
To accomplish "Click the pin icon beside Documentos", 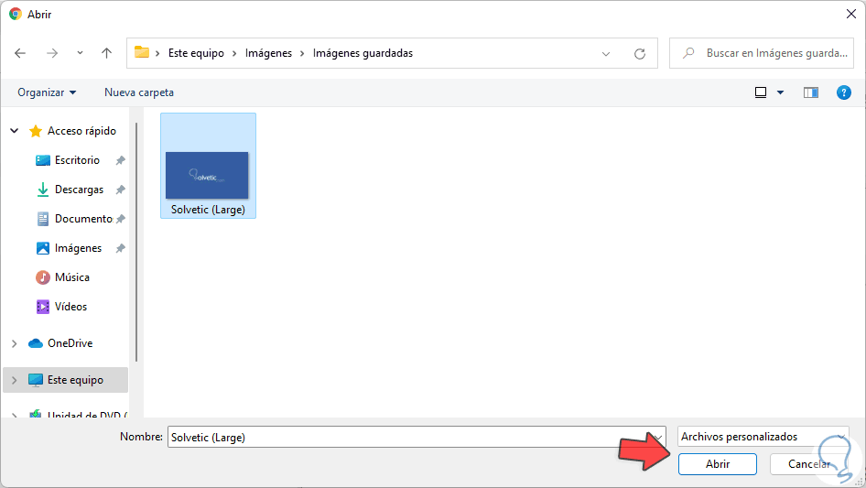I will click(121, 219).
